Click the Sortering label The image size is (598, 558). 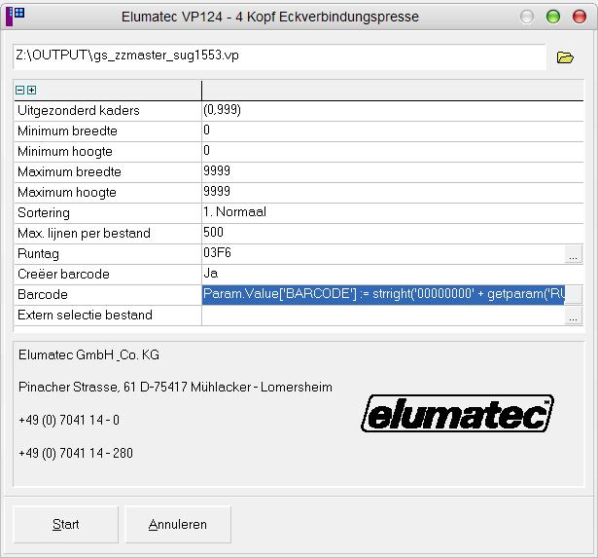[44, 212]
